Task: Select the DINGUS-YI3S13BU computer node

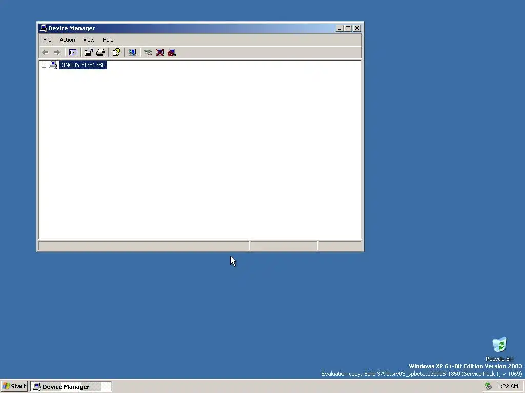Action: coord(83,65)
